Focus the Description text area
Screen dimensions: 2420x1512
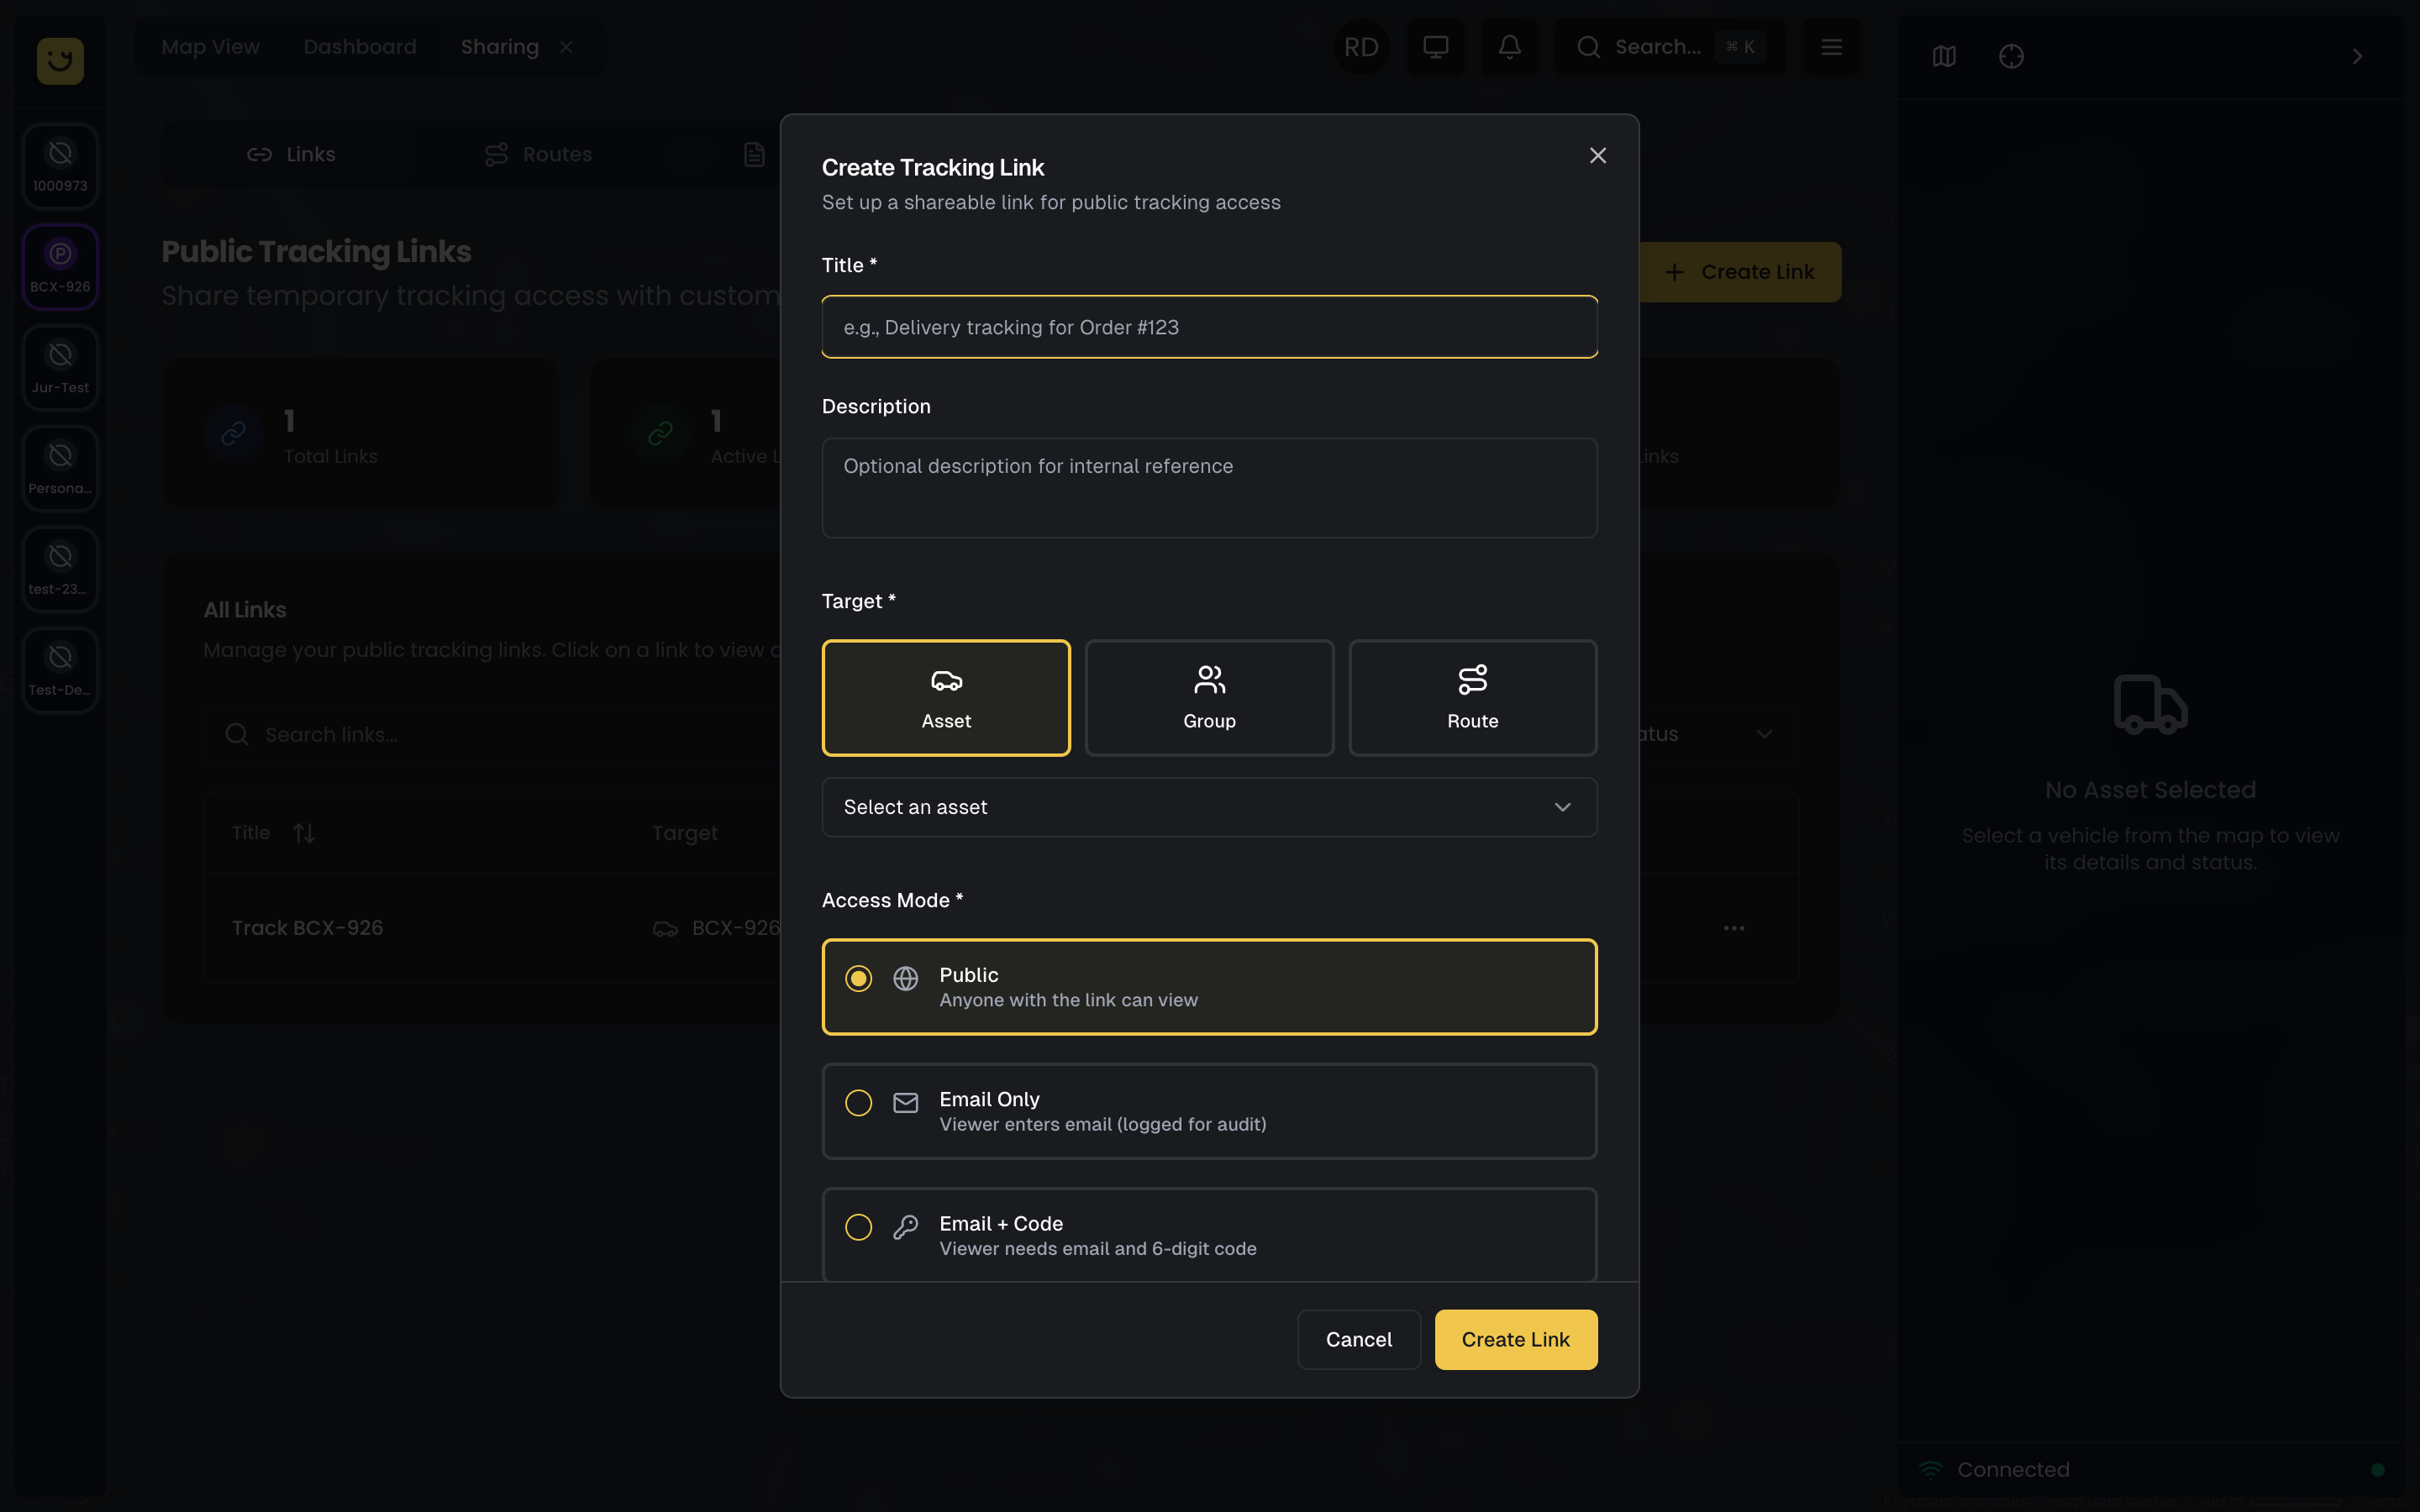click(x=1209, y=488)
